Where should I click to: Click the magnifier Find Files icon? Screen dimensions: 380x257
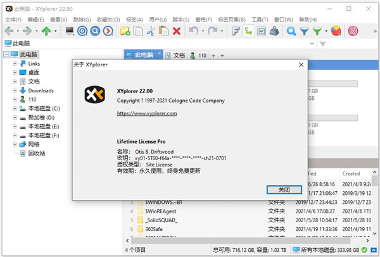click(291, 31)
